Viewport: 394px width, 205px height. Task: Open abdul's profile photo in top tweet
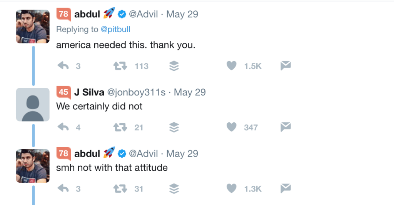pyautogui.click(x=33, y=26)
